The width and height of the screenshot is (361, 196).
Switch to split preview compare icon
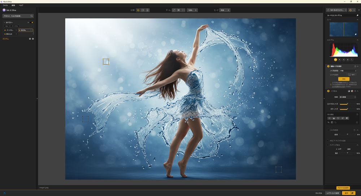click(143, 10)
